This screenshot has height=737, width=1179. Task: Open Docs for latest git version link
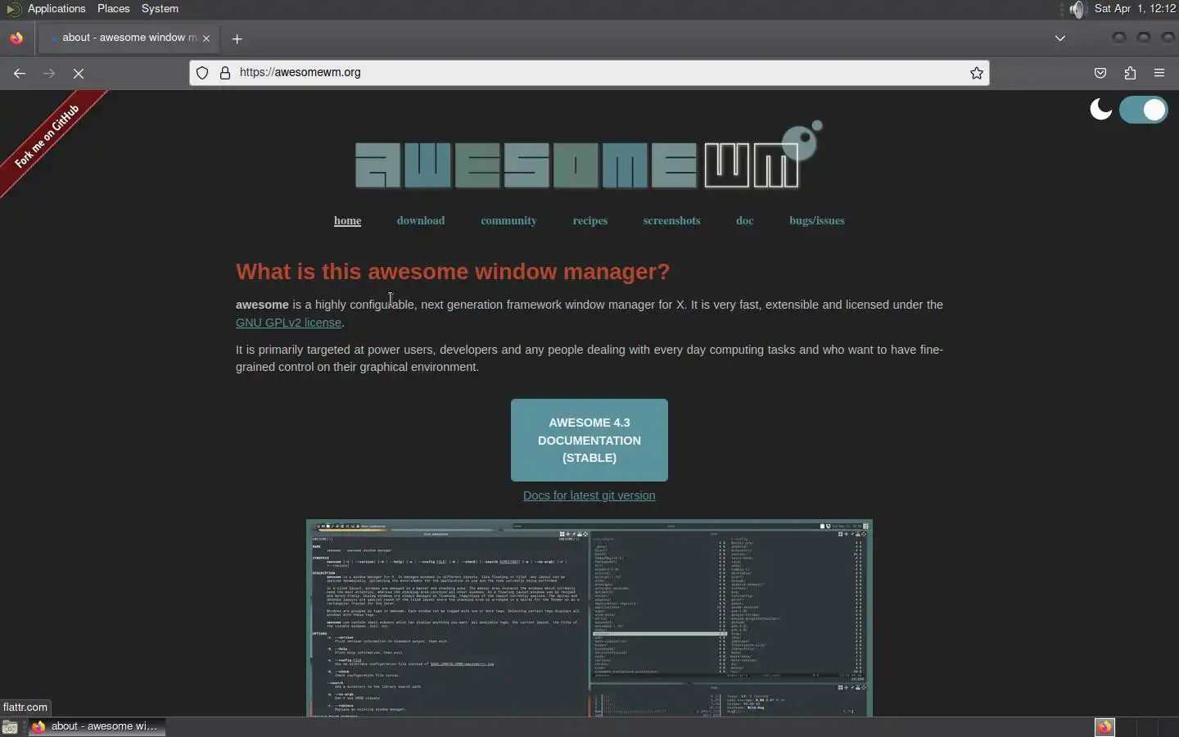pyautogui.click(x=589, y=495)
